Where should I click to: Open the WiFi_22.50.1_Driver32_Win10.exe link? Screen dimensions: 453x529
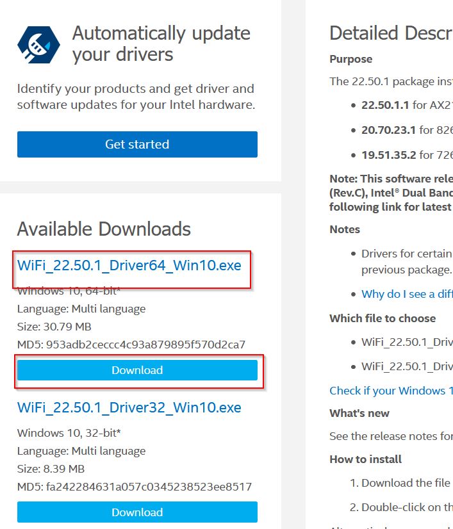[x=129, y=407]
